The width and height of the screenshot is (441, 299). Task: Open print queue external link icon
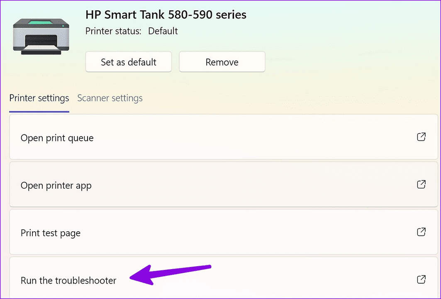pyautogui.click(x=421, y=137)
